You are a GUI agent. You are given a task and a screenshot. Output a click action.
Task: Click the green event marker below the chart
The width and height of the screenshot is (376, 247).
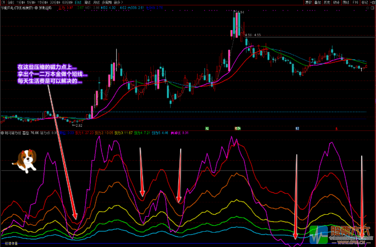click(x=207, y=129)
